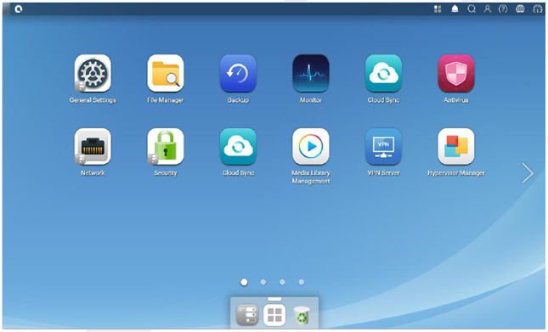548x332 pixels.
Task: Select the fourth page indicator dot
Action: pos(302,282)
